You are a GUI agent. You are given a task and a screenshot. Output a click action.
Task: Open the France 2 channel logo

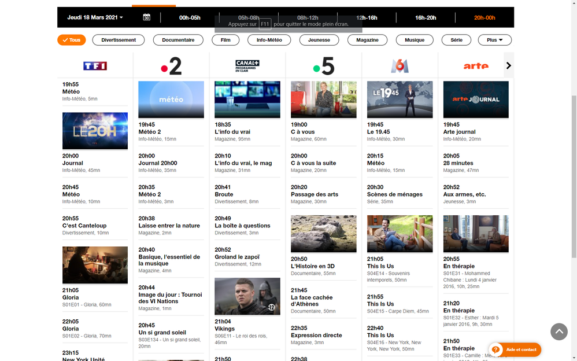(171, 66)
